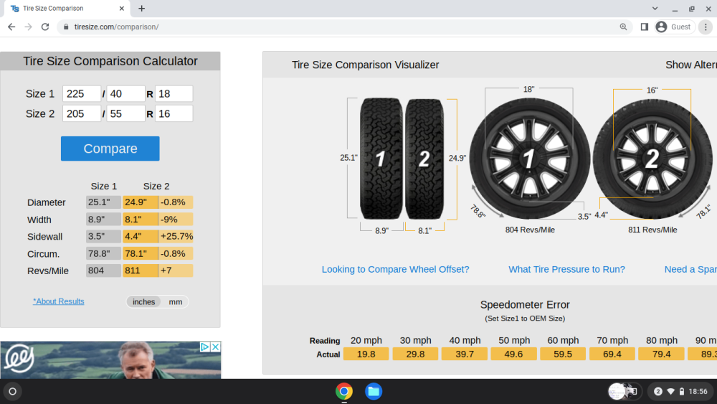Close the ad with X icon
717x404 pixels.
[215, 347]
